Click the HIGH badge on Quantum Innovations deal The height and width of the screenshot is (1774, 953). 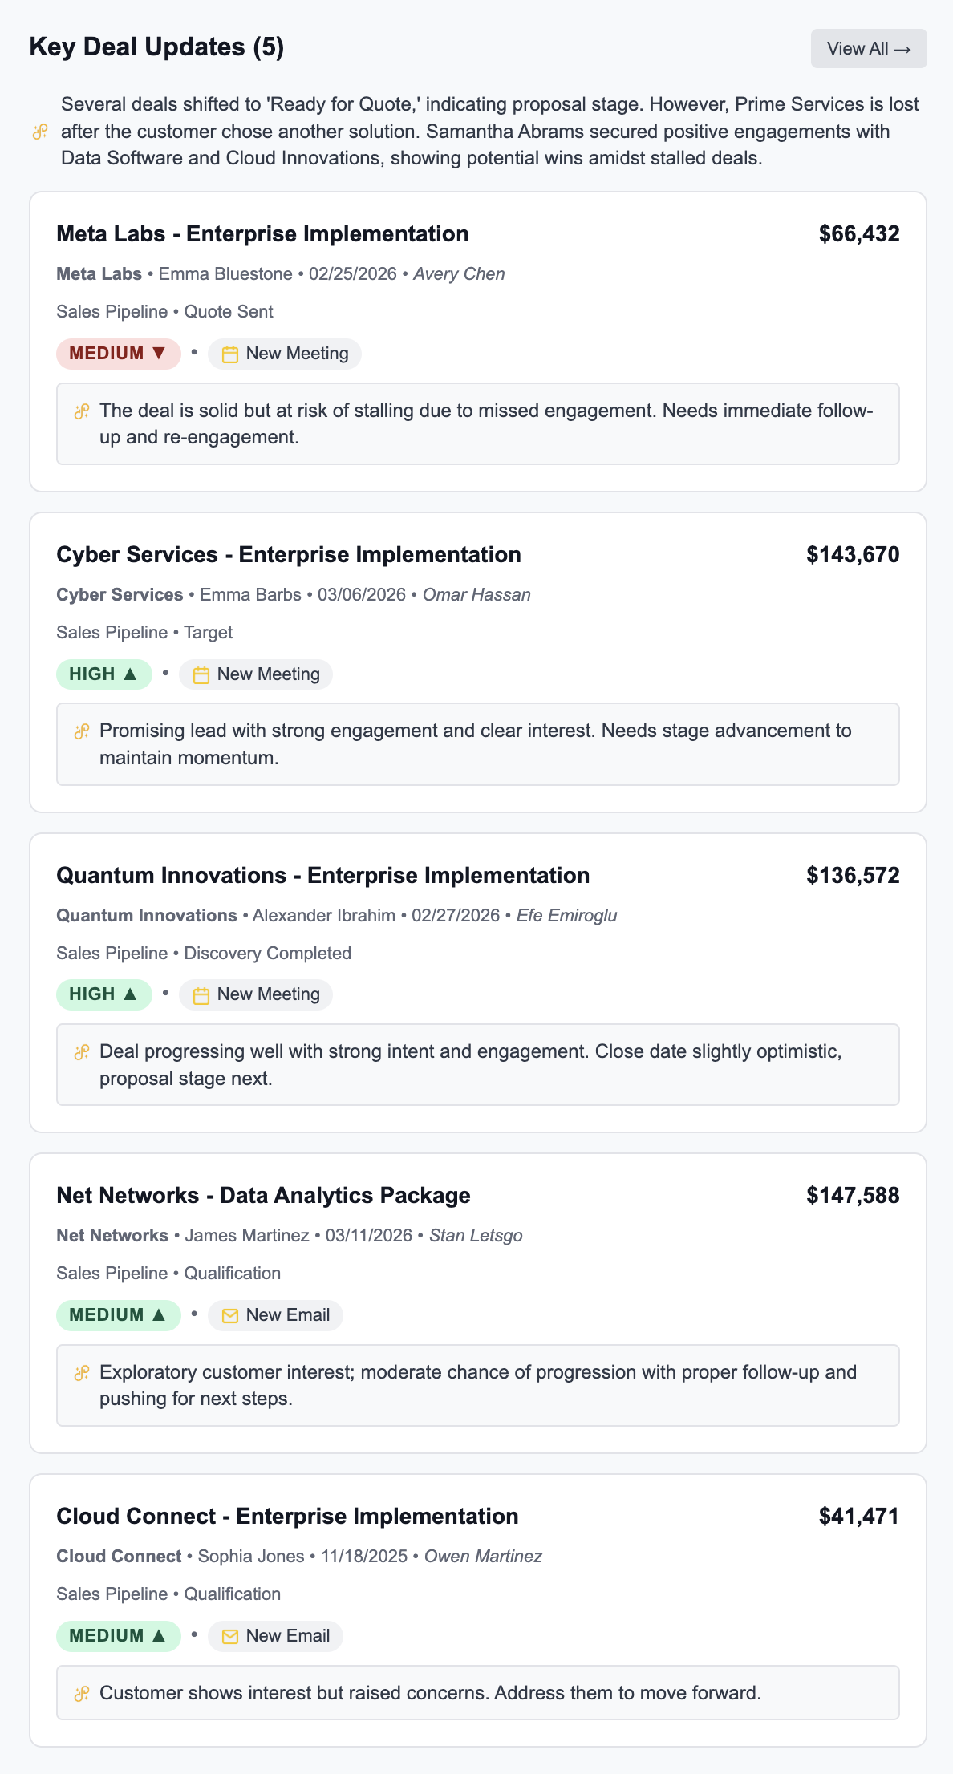click(103, 994)
